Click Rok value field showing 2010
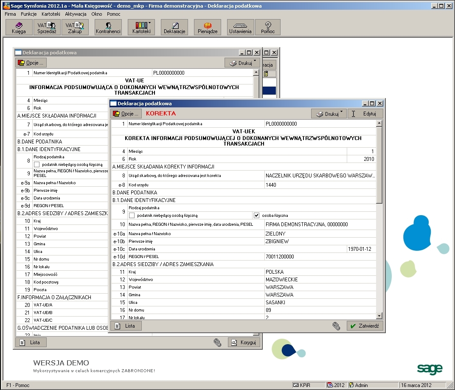 361,159
